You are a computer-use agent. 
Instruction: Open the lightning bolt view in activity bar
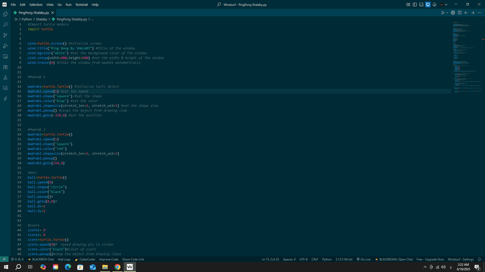tap(5, 99)
